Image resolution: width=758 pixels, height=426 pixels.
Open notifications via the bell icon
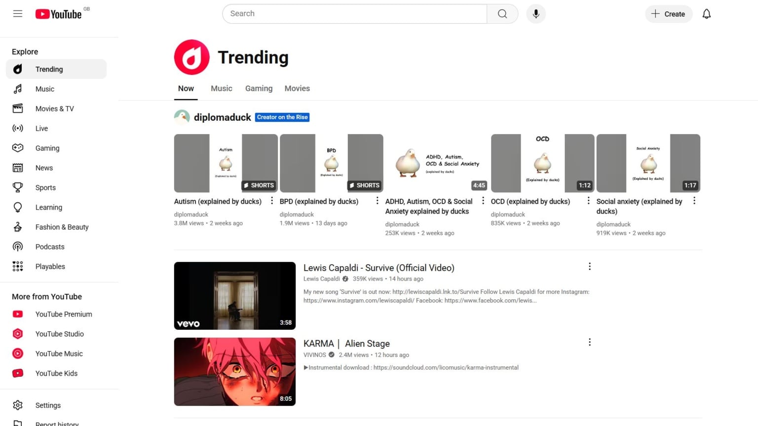(706, 14)
